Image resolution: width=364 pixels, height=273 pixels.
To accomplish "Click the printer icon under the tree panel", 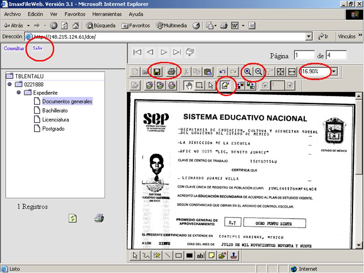I will [99, 218].
